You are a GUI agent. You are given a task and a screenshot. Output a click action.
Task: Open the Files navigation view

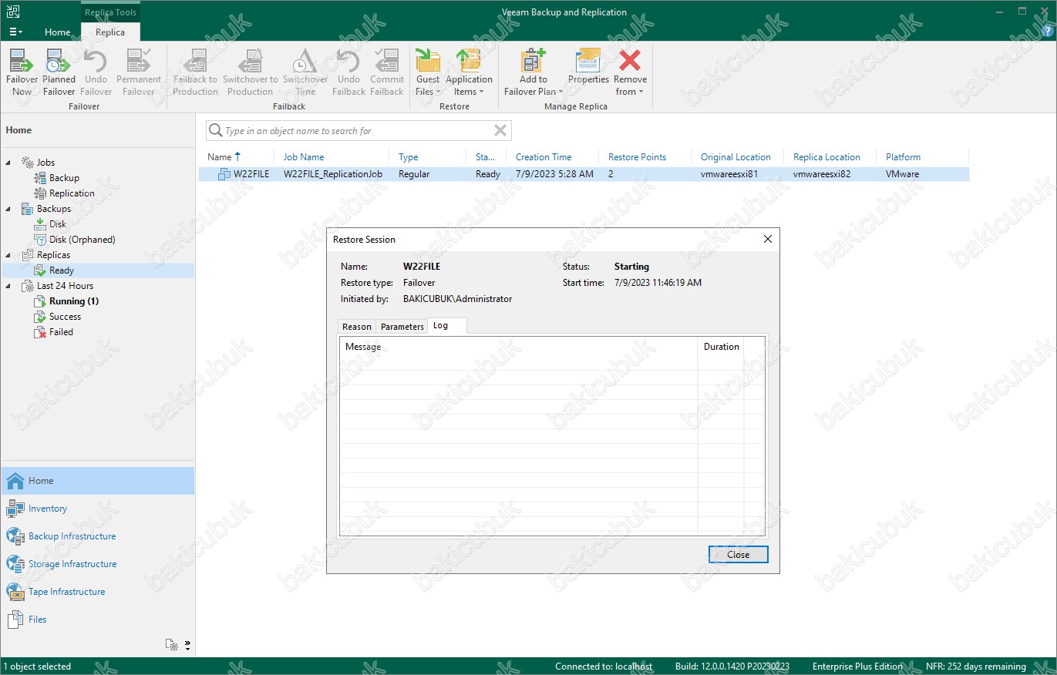97,620
